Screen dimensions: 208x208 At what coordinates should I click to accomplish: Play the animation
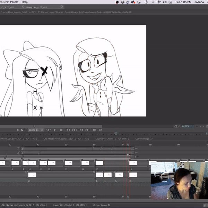(x=55, y=130)
